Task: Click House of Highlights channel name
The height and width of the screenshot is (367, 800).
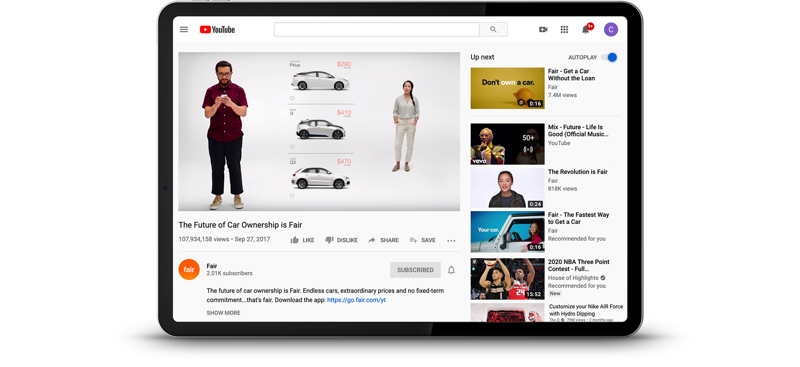Action: pos(573,278)
